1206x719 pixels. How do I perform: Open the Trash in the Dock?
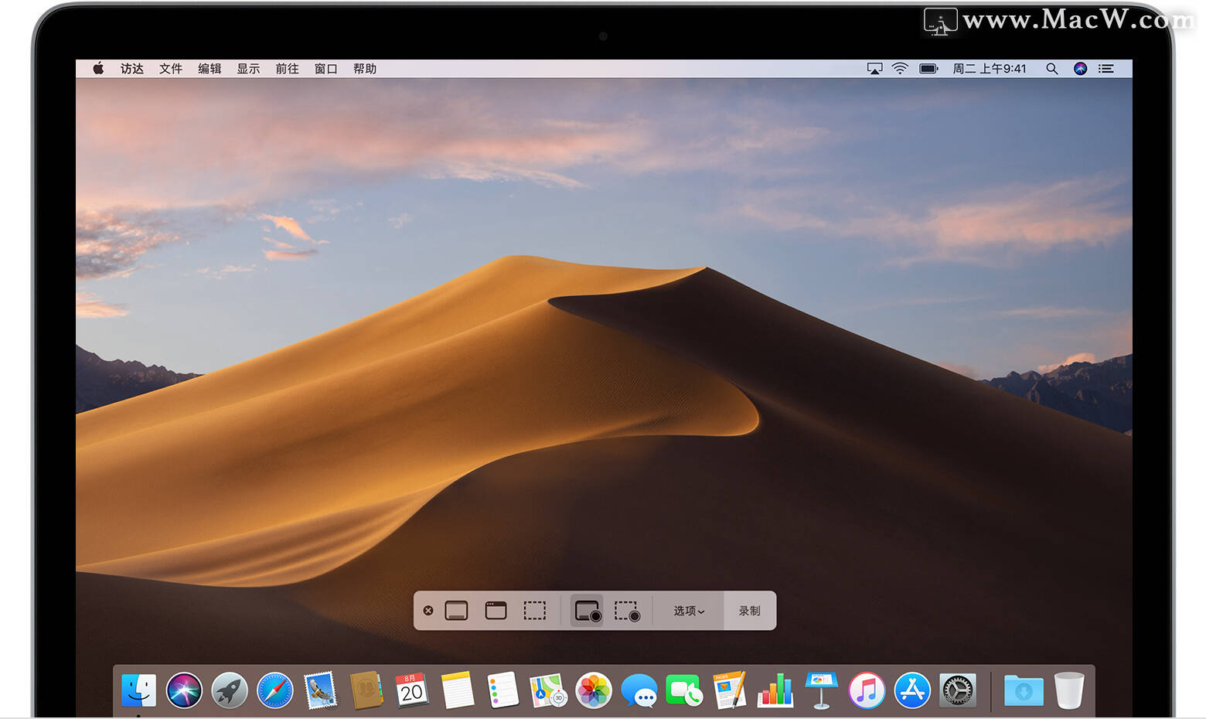1069,690
